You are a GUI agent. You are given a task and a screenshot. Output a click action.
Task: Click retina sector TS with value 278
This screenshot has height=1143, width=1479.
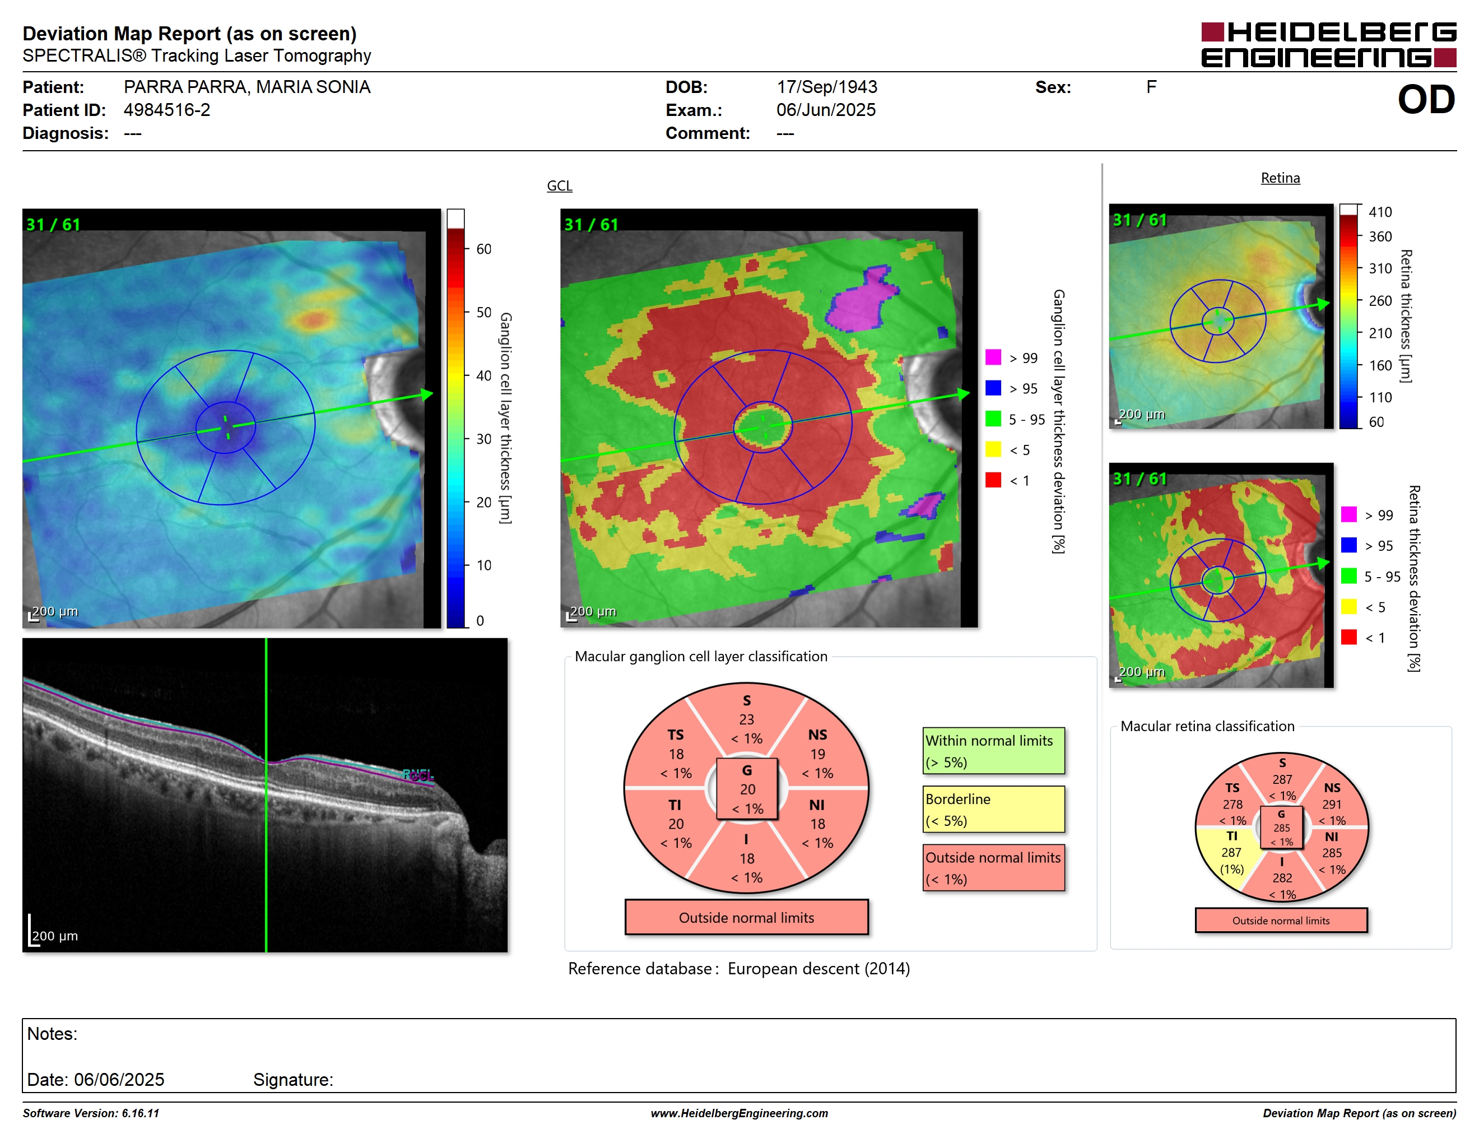[x=1232, y=804]
